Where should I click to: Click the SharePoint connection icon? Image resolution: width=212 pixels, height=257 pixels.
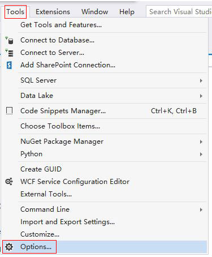9,65
